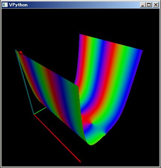This screenshot has width=161, height=168.
Task: Maximize the VPython window
Action: [x=149, y=5]
